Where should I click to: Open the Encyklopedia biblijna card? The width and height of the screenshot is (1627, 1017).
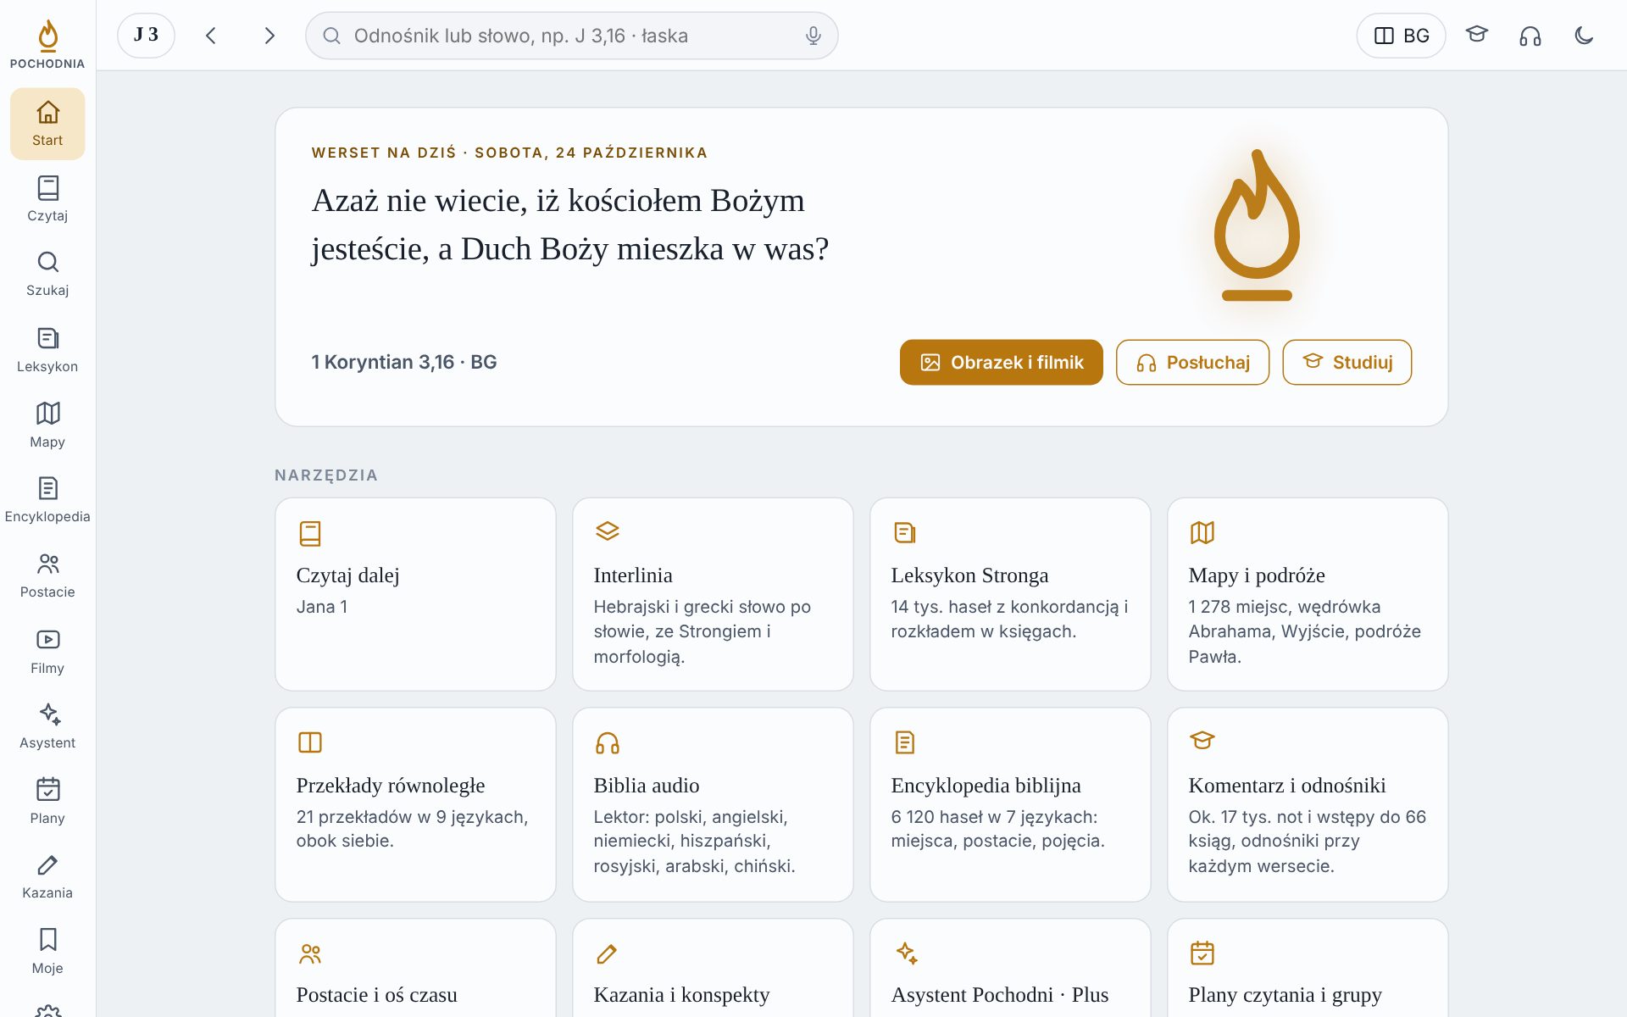1010,804
